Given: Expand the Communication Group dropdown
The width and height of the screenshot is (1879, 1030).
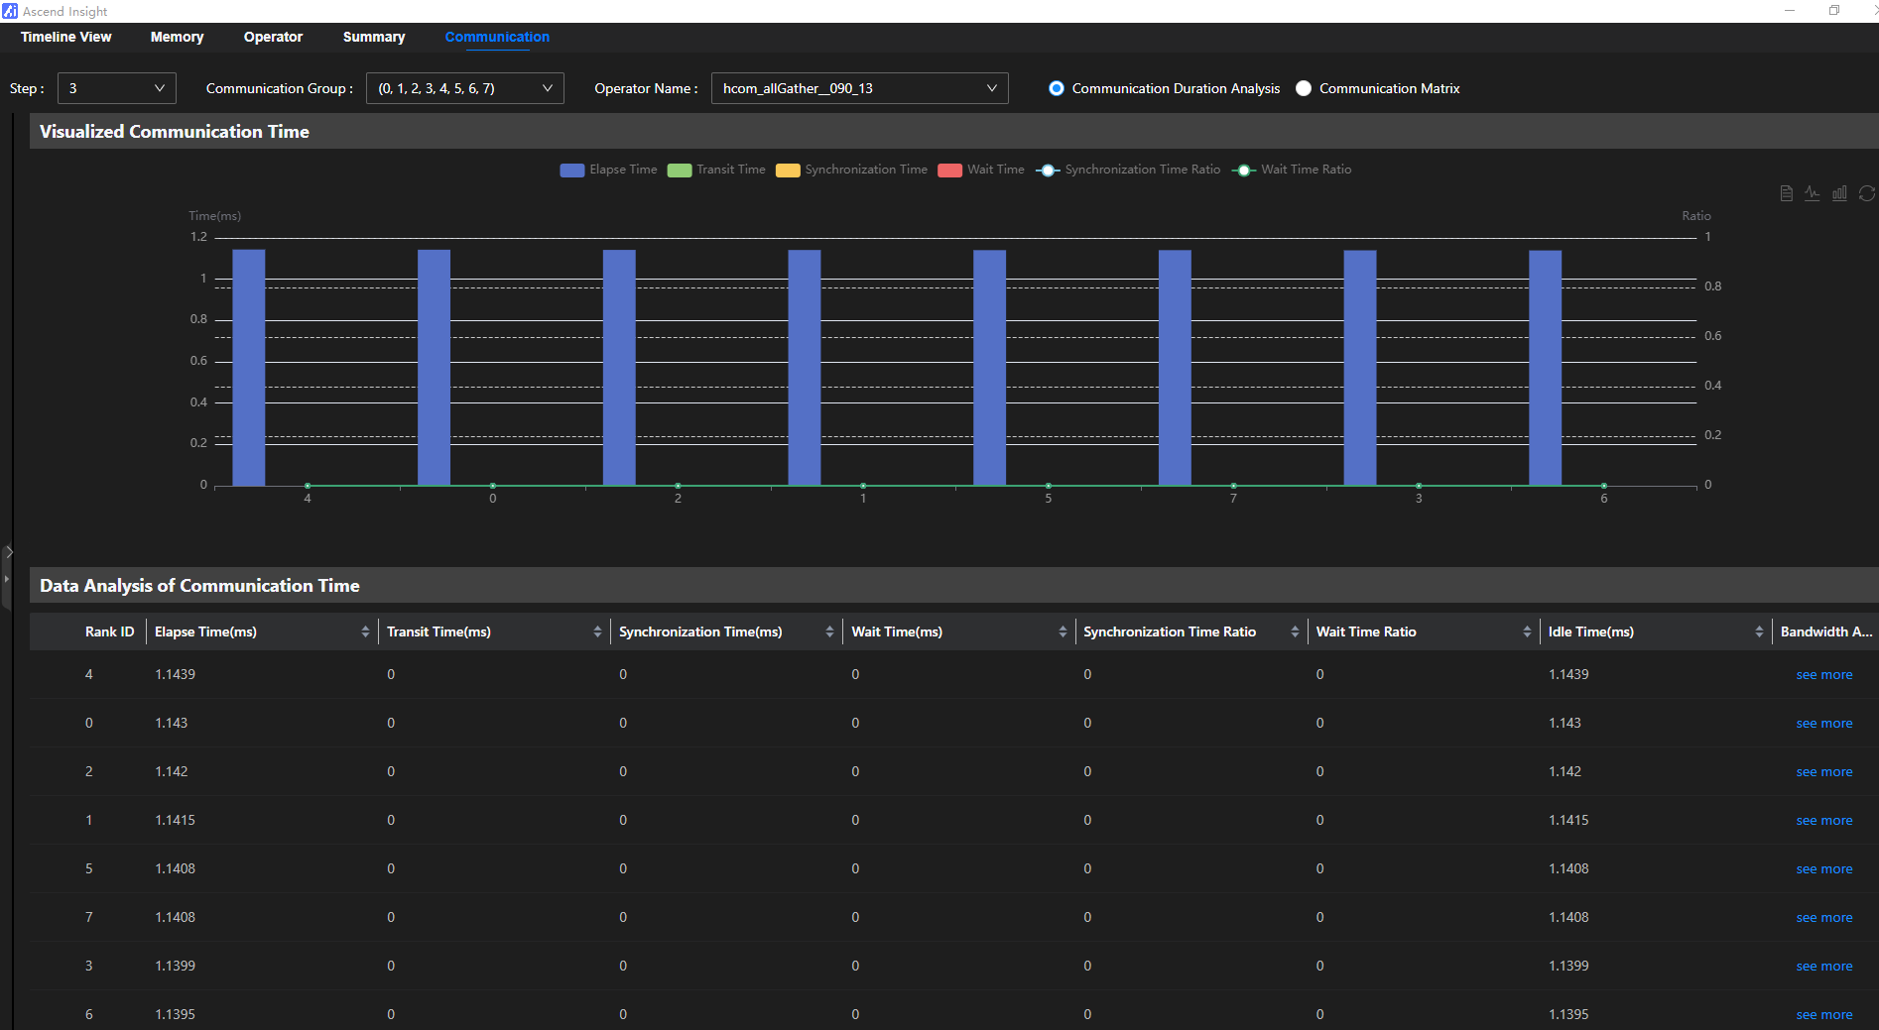Looking at the screenshot, I should click(x=465, y=88).
